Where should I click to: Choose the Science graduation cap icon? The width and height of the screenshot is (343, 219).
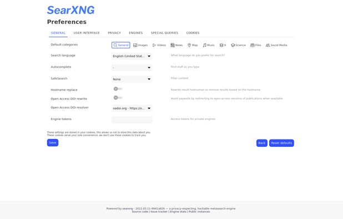click(x=233, y=45)
